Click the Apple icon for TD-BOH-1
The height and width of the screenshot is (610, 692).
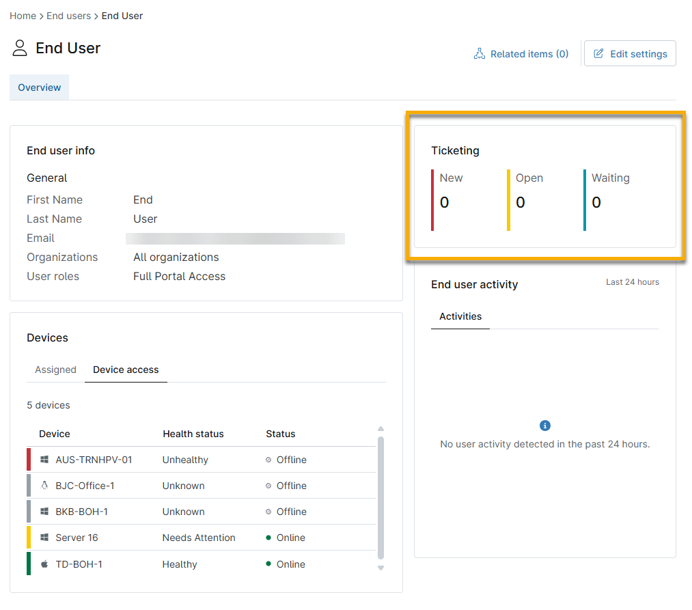pos(44,564)
